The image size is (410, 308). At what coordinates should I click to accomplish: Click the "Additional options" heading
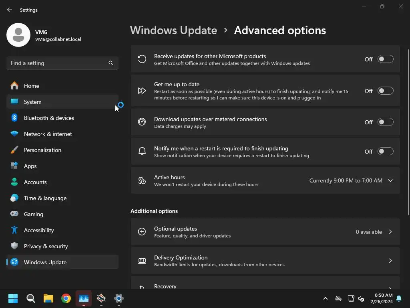(x=154, y=211)
